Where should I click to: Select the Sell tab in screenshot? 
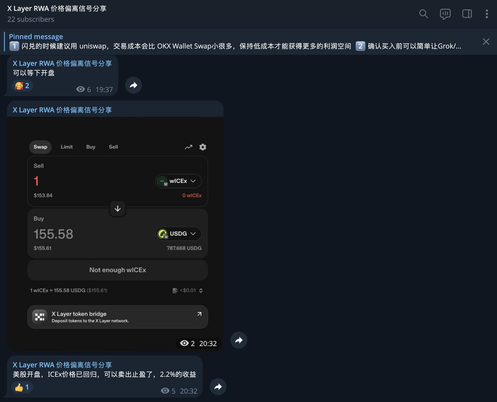click(113, 147)
